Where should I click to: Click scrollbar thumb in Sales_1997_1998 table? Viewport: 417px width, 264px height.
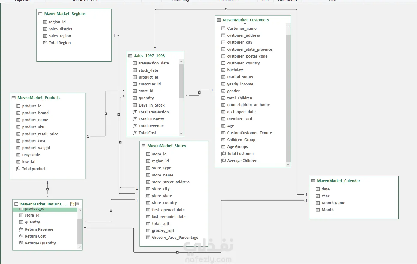(181, 81)
